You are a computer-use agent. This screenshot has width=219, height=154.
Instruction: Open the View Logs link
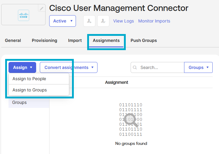pos(123,21)
